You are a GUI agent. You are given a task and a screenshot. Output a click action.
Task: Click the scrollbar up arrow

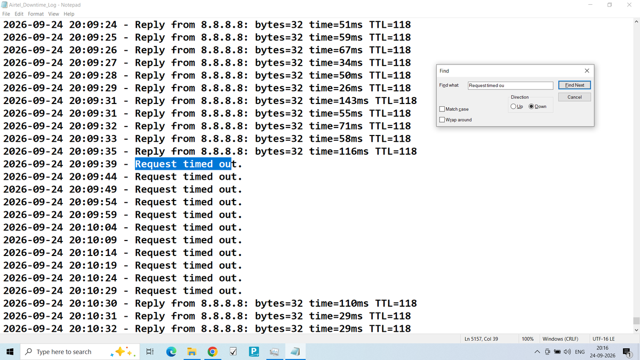coord(635,22)
